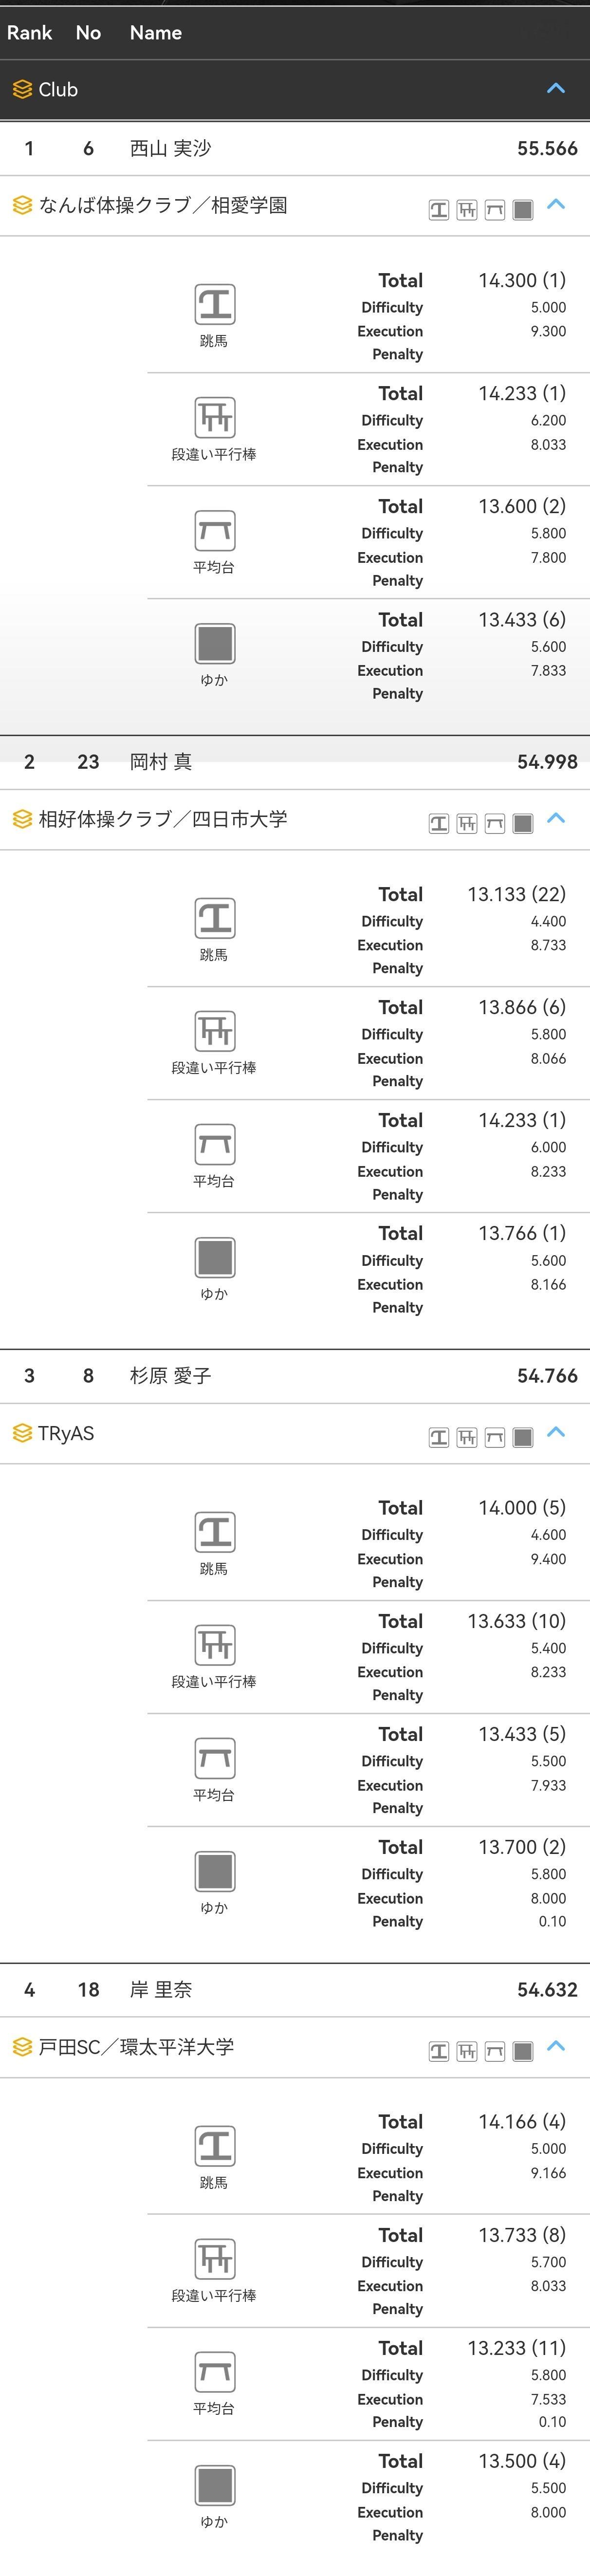Collapse 杉原 愛子 score breakdown
The height and width of the screenshot is (2576, 590).
(557, 1433)
